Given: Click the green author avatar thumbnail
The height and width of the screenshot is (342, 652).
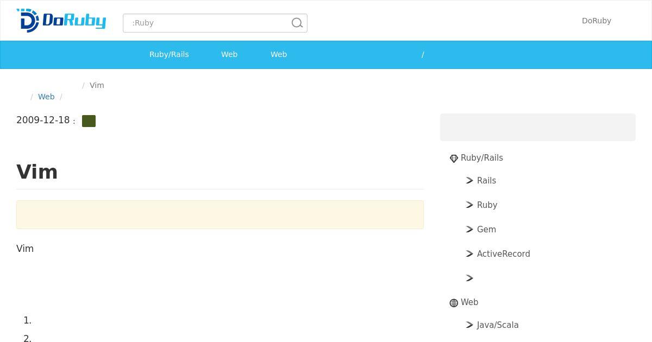Looking at the screenshot, I should [x=89, y=121].
